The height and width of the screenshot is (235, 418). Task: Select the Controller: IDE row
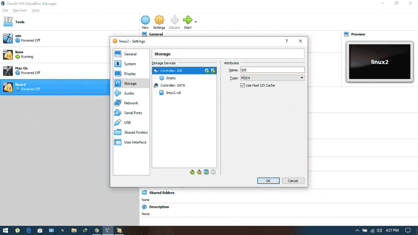tap(184, 70)
